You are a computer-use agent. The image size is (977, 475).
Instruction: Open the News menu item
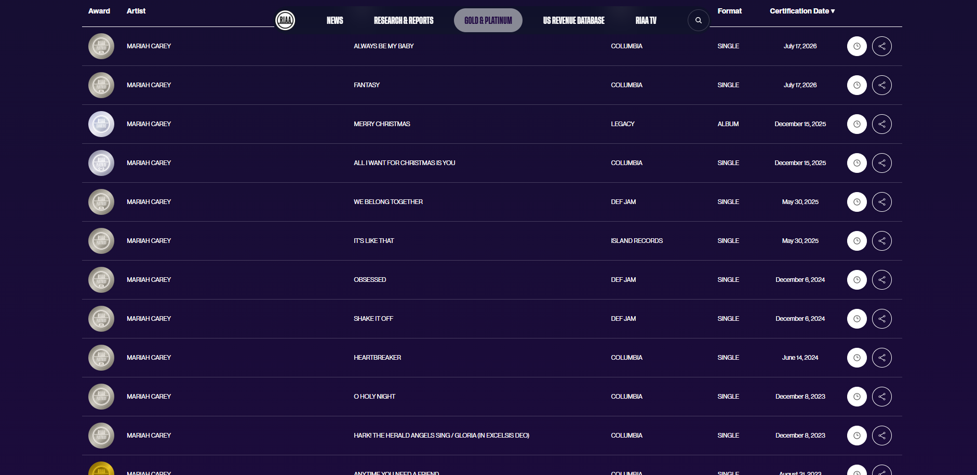click(x=335, y=20)
